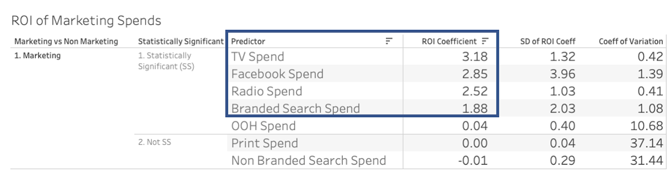Select the Facebook Spend predictor
This screenshot has height=176, width=672.
[277, 74]
